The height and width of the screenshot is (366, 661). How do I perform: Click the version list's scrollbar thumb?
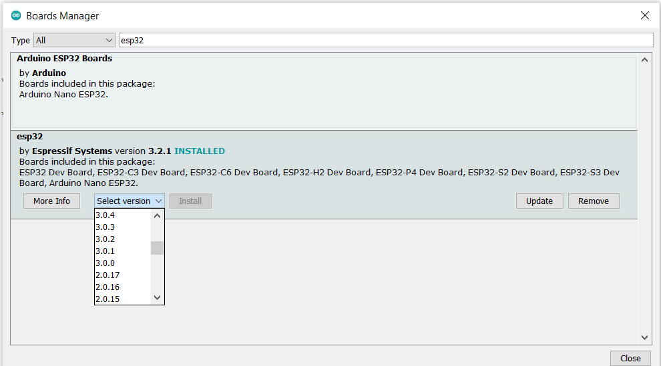(x=158, y=248)
